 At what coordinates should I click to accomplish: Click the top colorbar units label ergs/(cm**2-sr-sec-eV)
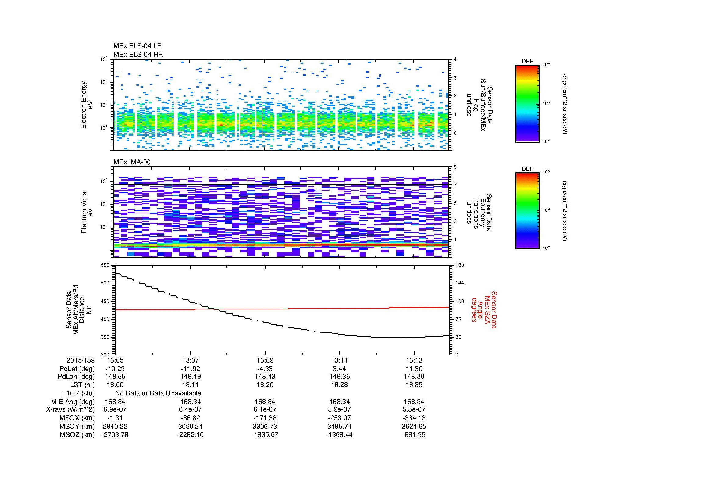coord(565,104)
